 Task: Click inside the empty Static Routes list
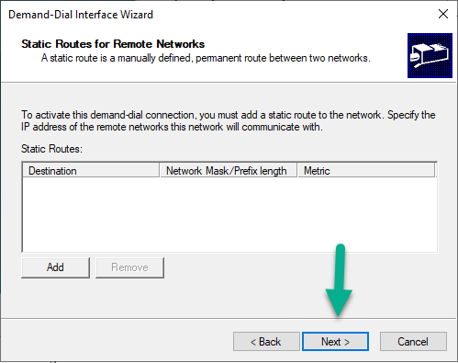coord(229,214)
